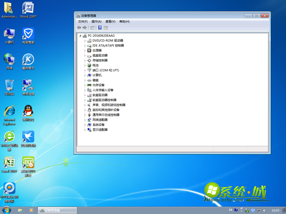This screenshot has width=286, height=214.
Task: Open the network status tray icon
Action: [259, 210]
